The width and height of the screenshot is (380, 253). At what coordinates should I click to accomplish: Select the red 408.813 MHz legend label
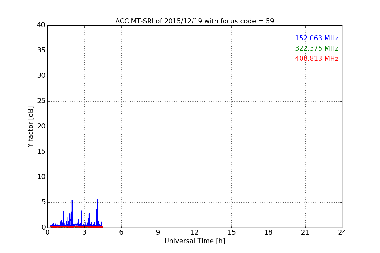[317, 59]
